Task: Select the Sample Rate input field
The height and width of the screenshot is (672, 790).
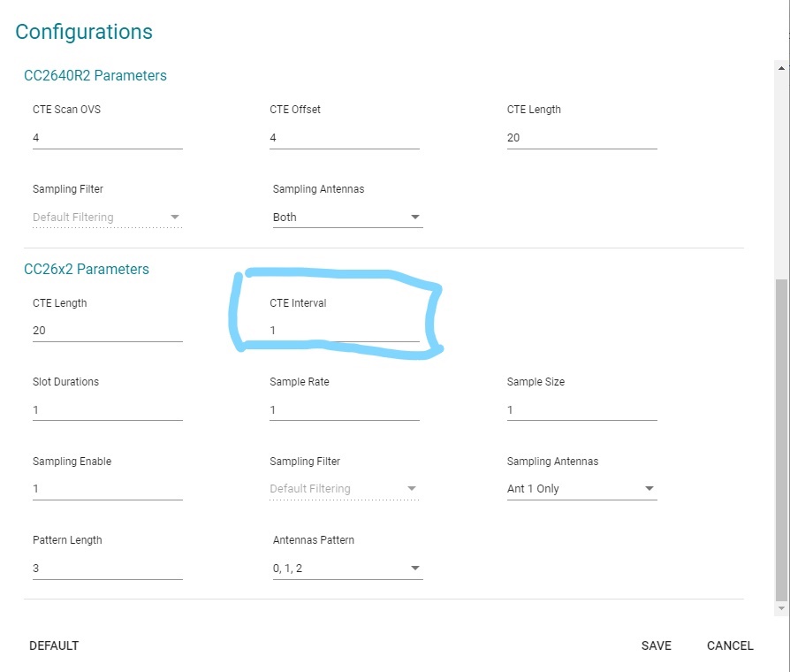Action: [344, 410]
